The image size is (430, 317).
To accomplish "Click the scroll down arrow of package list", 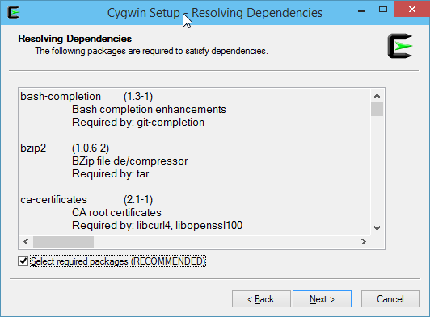I will (x=377, y=228).
